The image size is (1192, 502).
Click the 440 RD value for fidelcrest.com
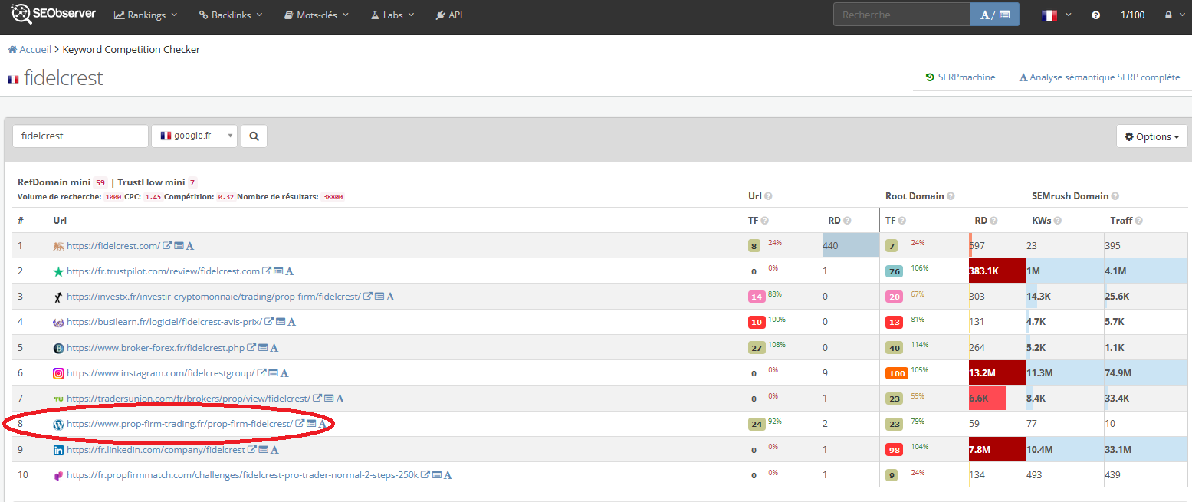(831, 246)
